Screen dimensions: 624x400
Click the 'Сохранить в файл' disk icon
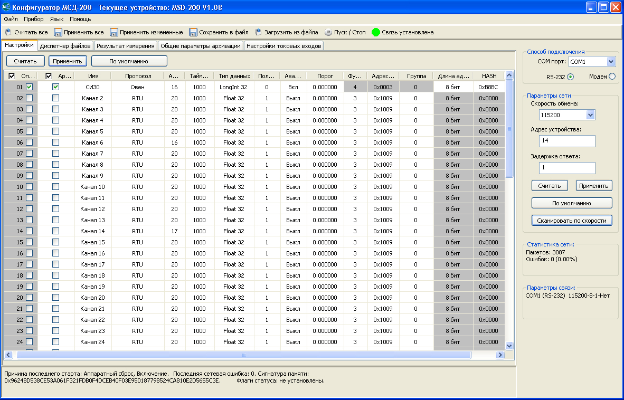pos(193,32)
